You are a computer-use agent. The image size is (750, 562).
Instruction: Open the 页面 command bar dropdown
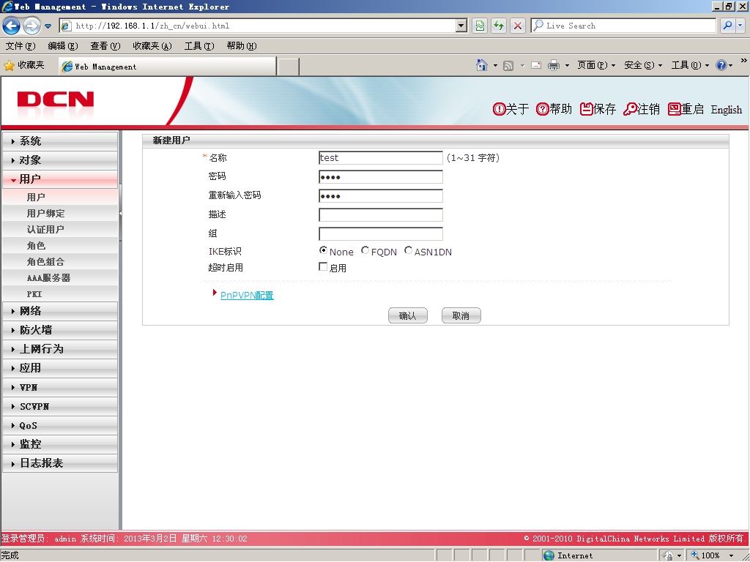tap(596, 65)
